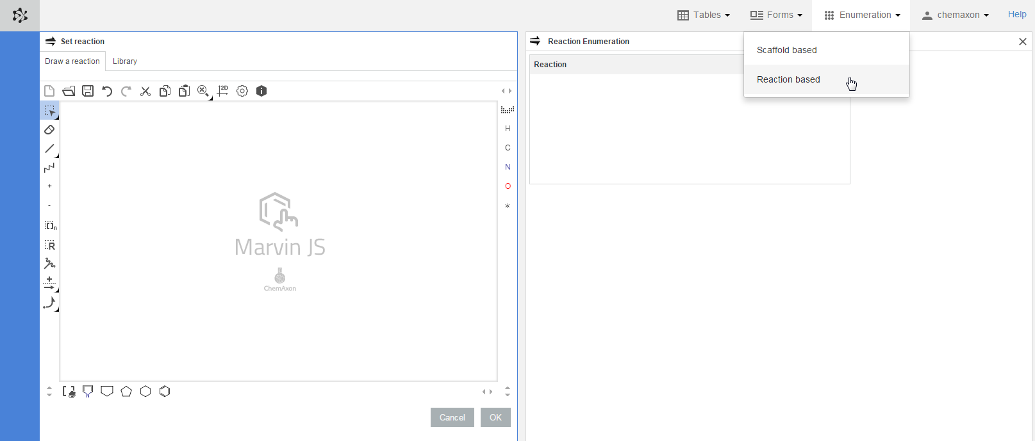The image size is (1035, 441).
Task: Click the Undo icon in the toolbar
Action: point(107,91)
